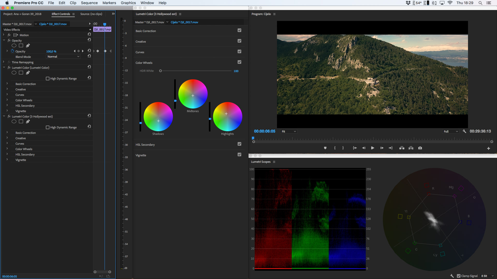Create ellipse mask for Lumetri Color (Lumetri Color)

14,73
